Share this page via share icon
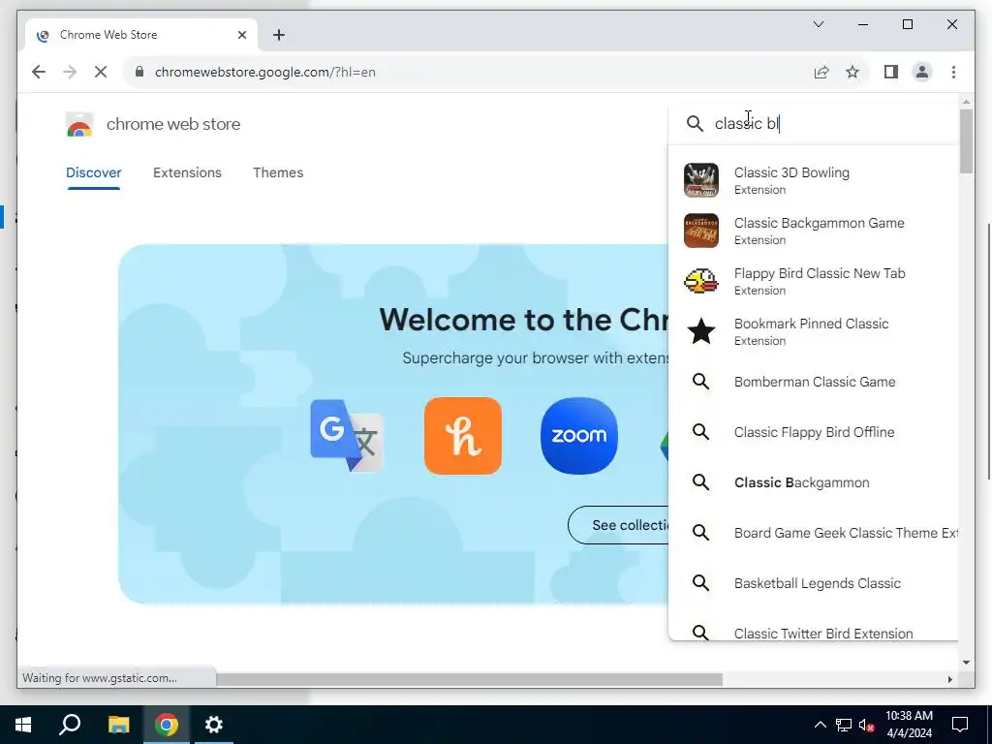This screenshot has width=992, height=744. coord(821,72)
